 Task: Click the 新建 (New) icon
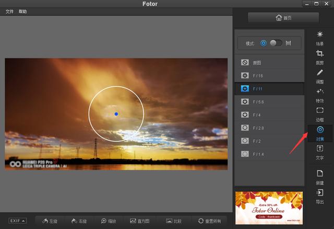(320, 176)
